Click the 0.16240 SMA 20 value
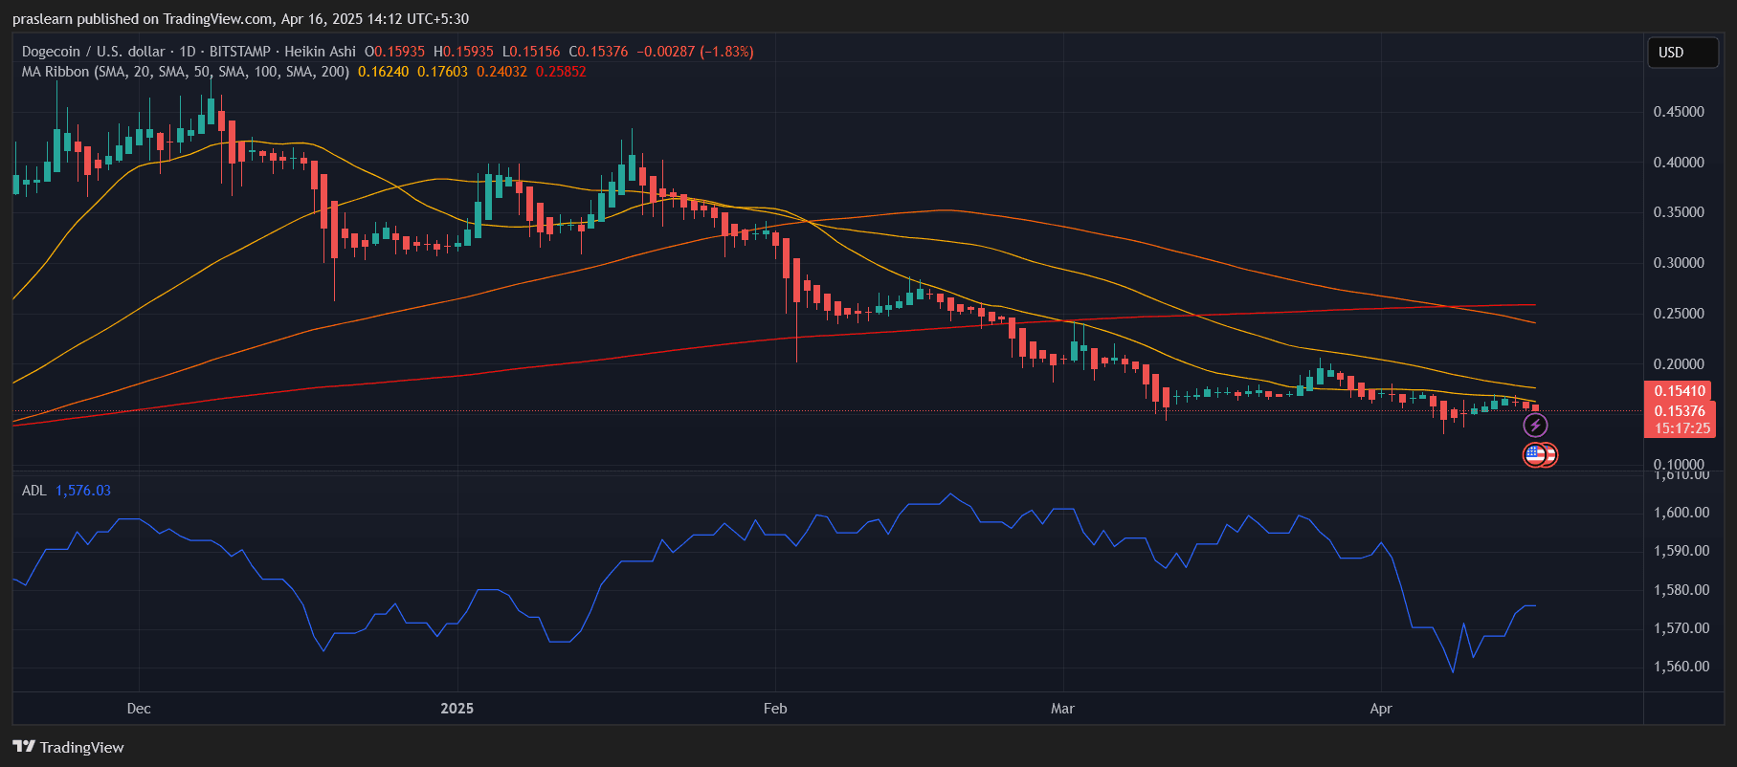Viewport: 1737px width, 767px height. click(383, 72)
